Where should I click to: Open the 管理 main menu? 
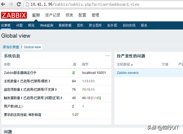coord(95,15)
